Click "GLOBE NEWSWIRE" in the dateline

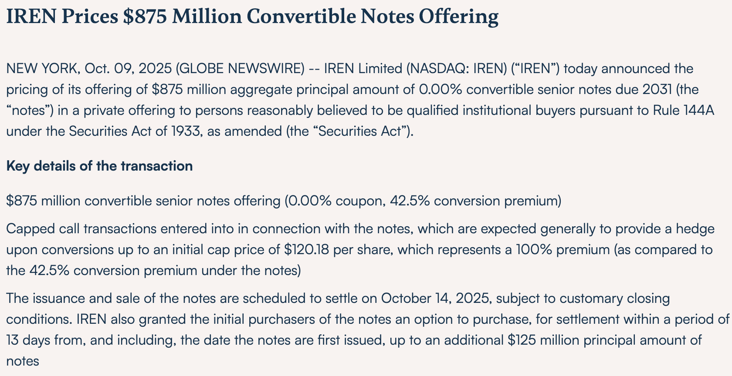(x=241, y=69)
